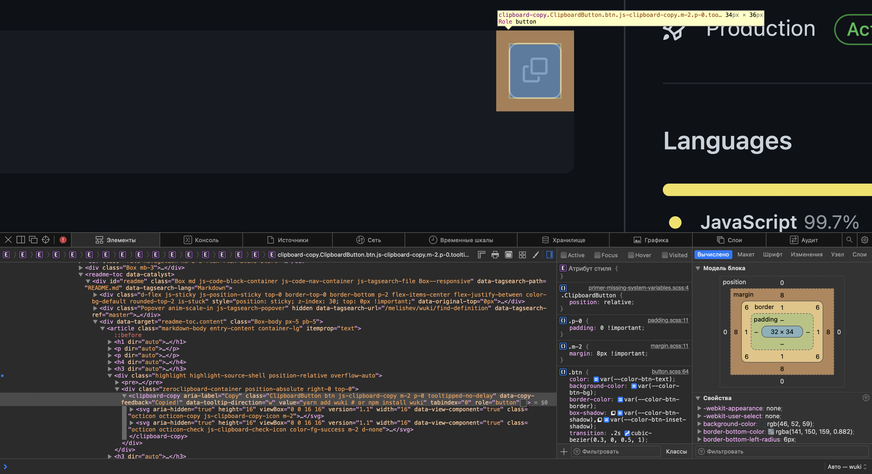Screen dimensions: 872x474
Task: Tick the Visited pseudo-class checkbox
Action: tap(665, 255)
